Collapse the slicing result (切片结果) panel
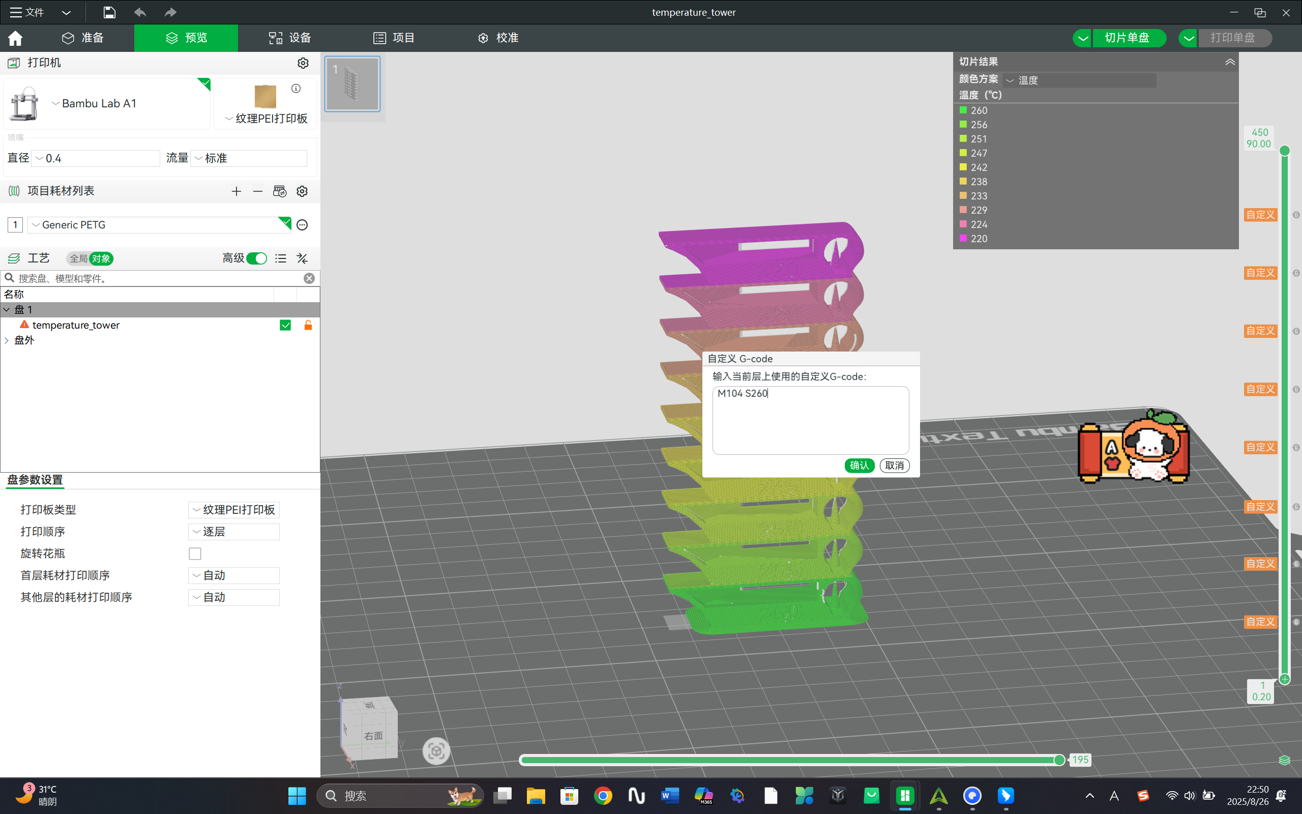This screenshot has height=814, width=1302. click(1230, 62)
